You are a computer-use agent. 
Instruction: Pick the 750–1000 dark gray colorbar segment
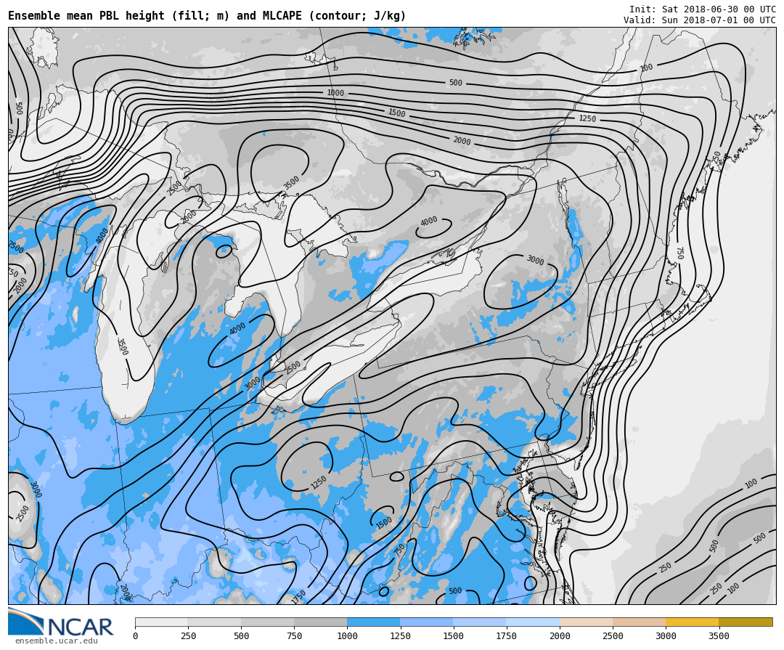(321, 622)
